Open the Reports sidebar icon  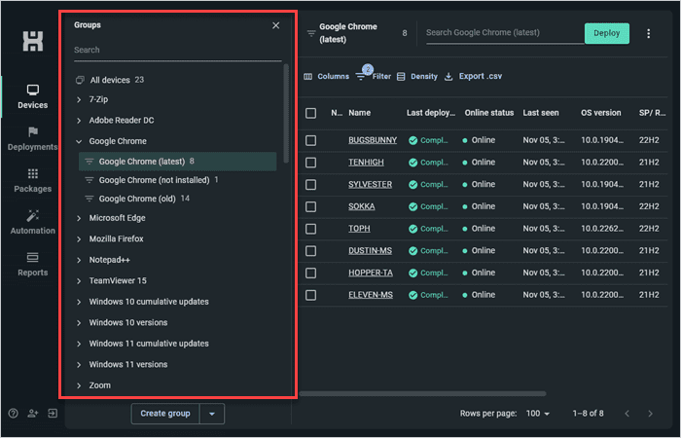tap(32, 258)
